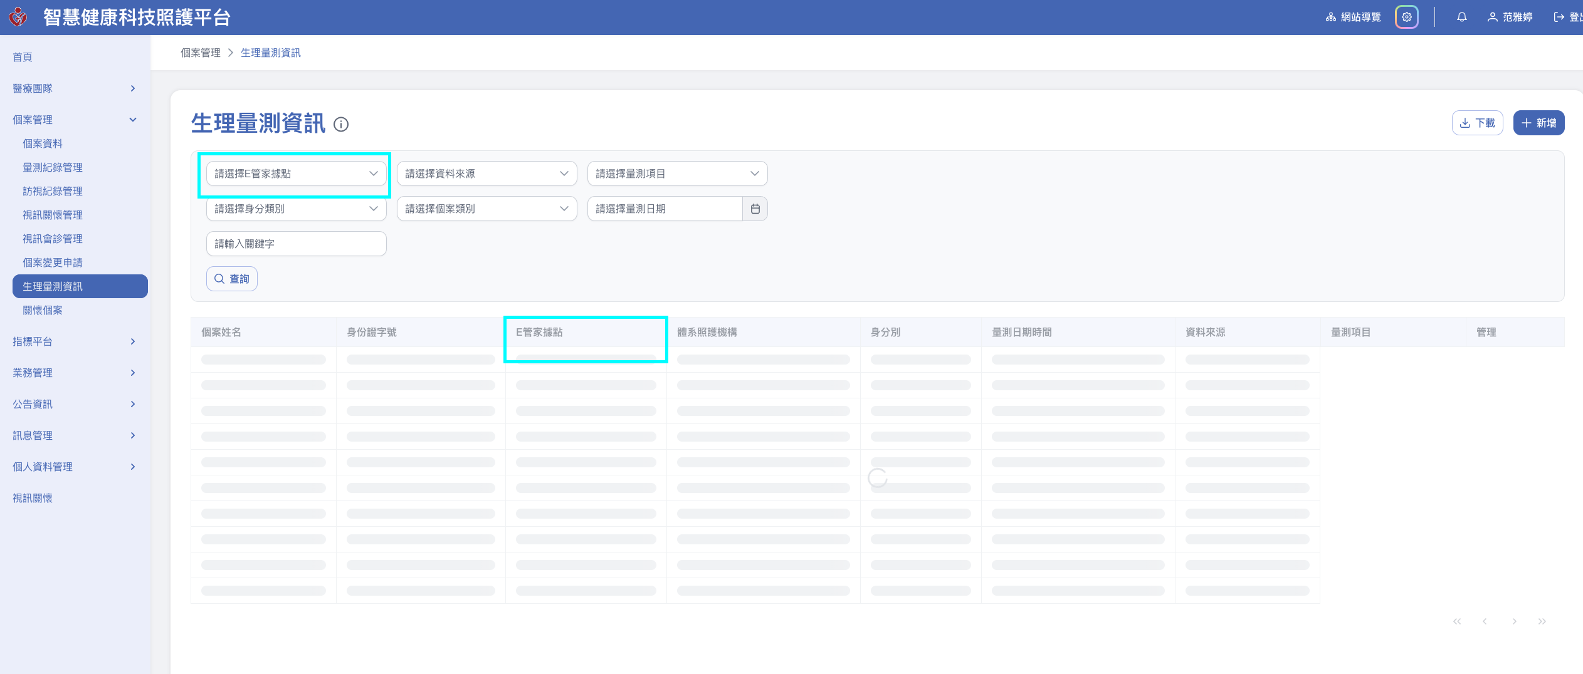Open the notification bell
The image size is (1583, 674).
coord(1461,18)
